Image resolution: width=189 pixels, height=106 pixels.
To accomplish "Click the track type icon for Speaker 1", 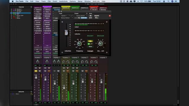I will click(x=15, y=9).
